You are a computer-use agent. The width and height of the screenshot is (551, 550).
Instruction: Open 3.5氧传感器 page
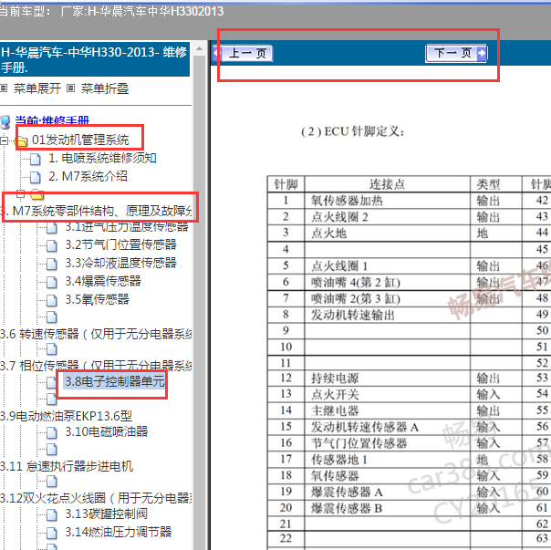[x=97, y=299]
